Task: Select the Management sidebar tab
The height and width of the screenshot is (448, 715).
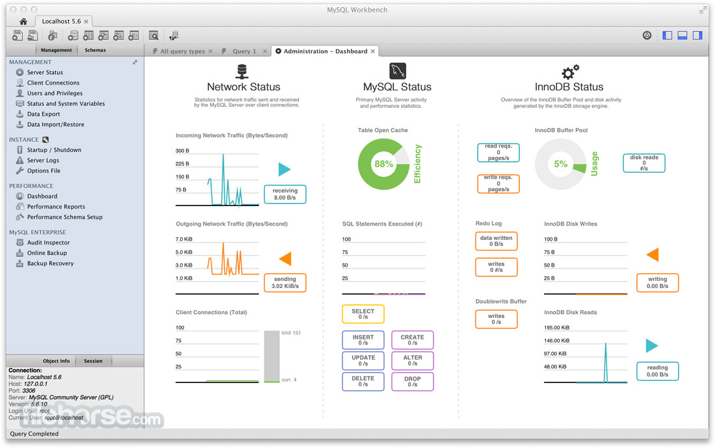Action: click(56, 50)
